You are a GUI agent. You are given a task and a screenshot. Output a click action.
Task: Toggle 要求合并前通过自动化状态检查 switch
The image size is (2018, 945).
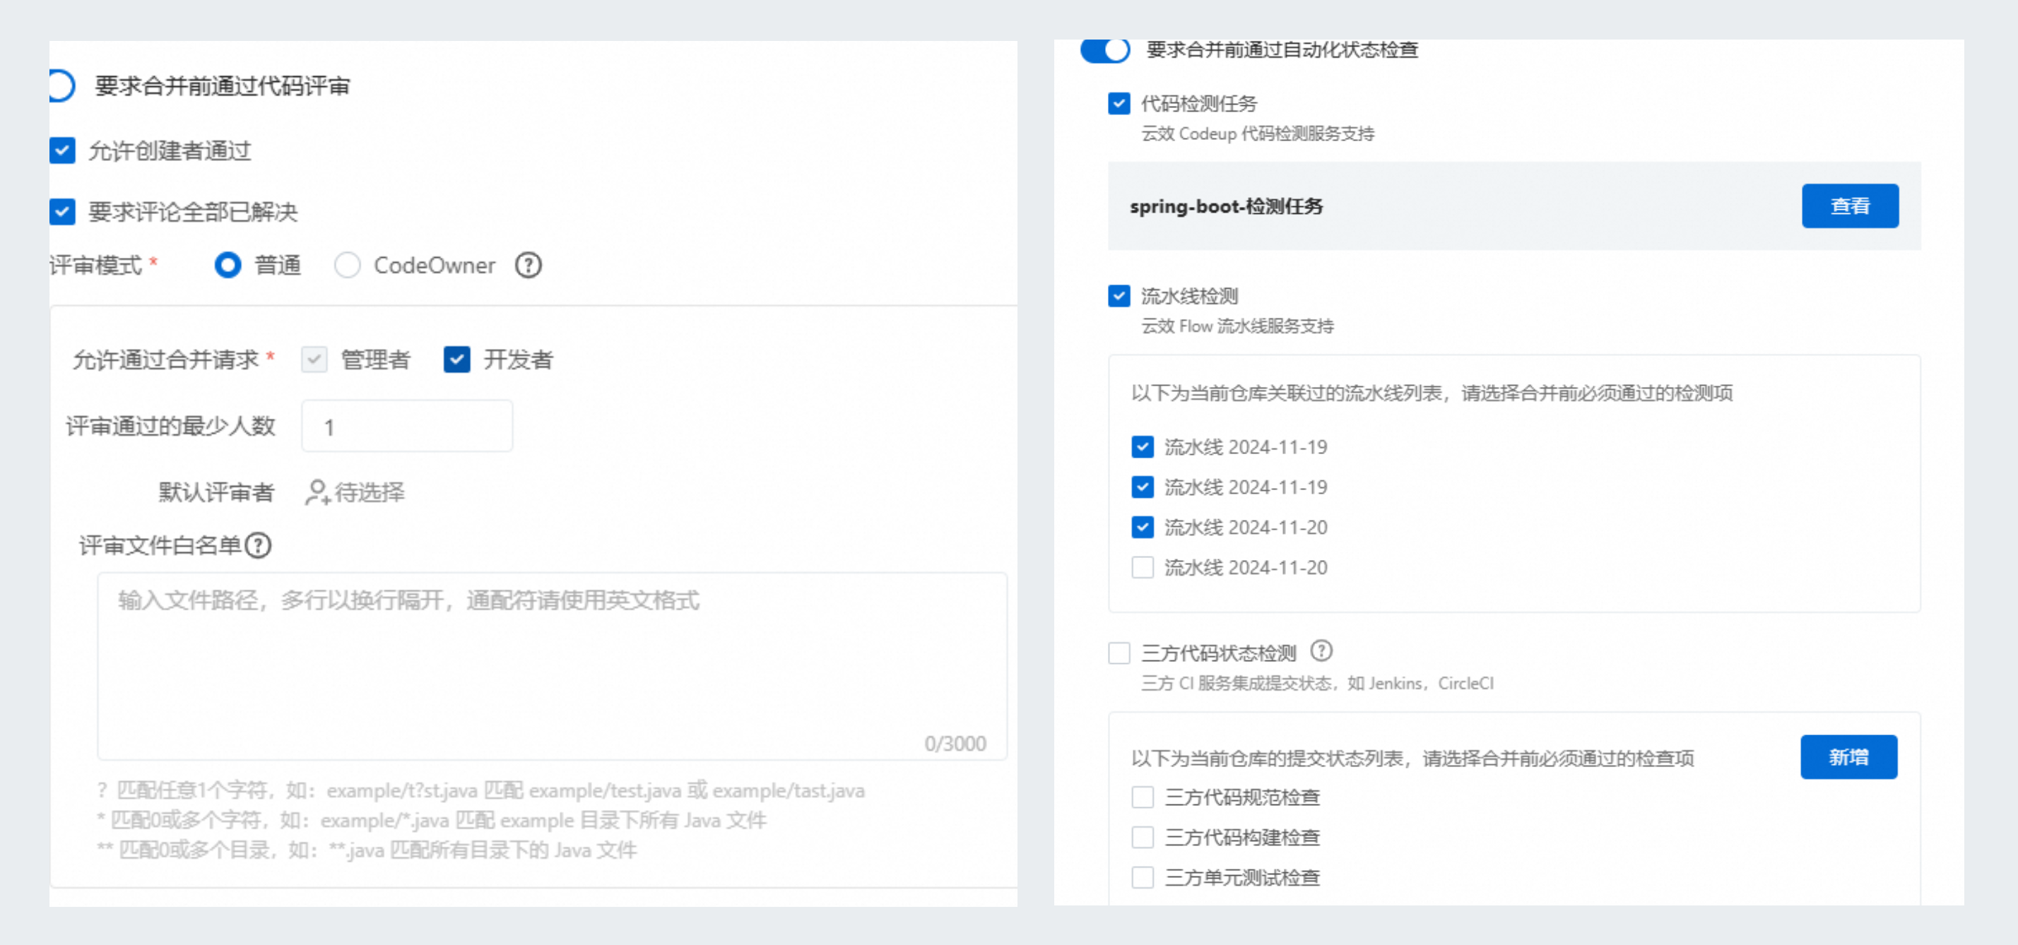(1104, 50)
